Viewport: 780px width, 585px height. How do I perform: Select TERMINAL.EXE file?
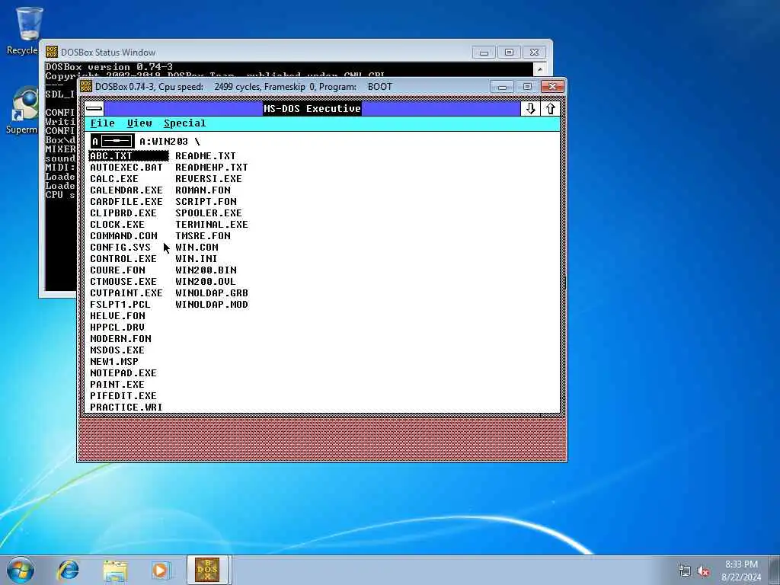[212, 225]
